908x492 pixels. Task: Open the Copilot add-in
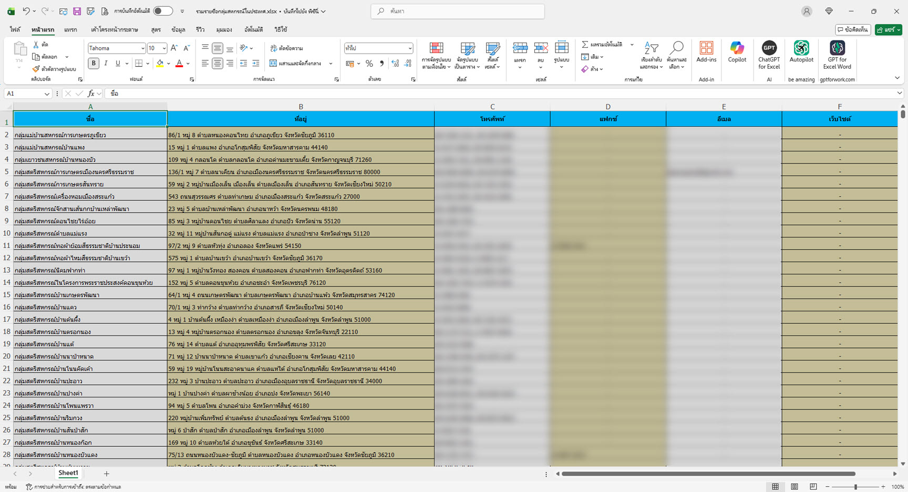pyautogui.click(x=737, y=52)
